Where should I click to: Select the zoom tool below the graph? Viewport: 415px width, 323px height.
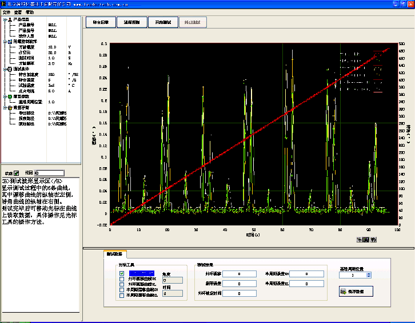[365, 240]
